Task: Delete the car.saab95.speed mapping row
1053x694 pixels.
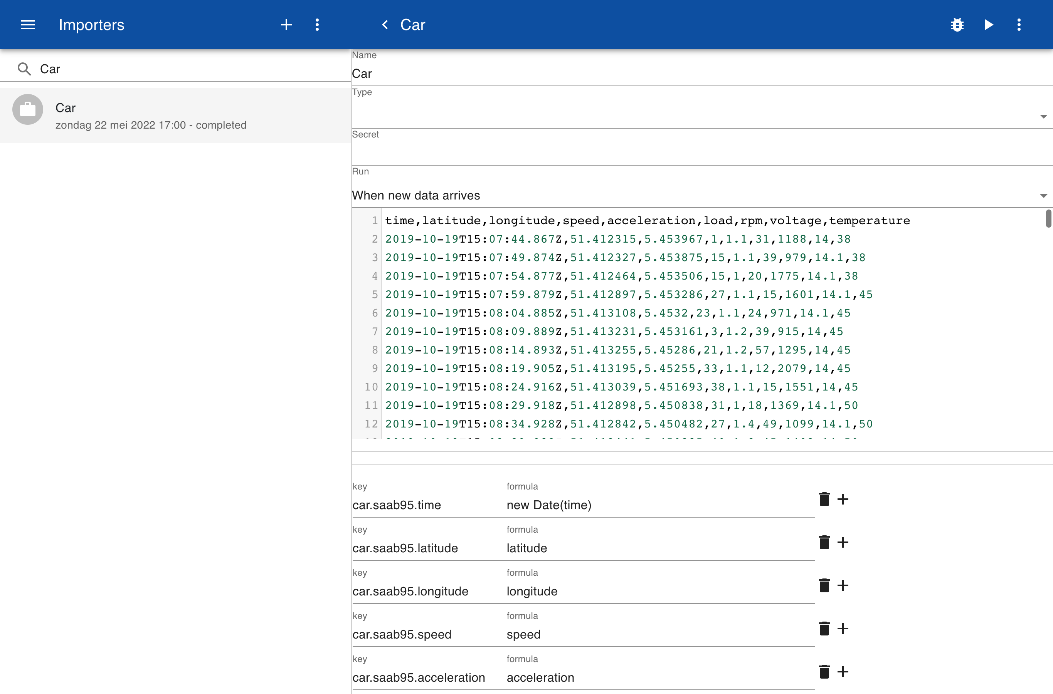Action: (824, 629)
